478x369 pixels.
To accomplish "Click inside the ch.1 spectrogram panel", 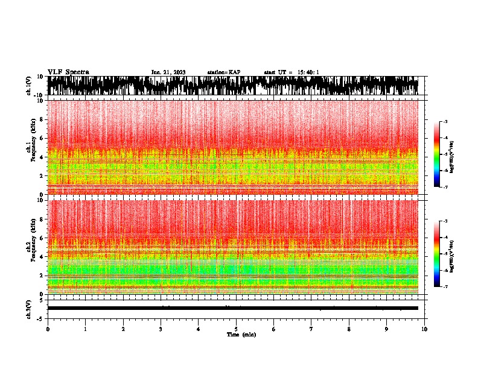I will point(233,147).
